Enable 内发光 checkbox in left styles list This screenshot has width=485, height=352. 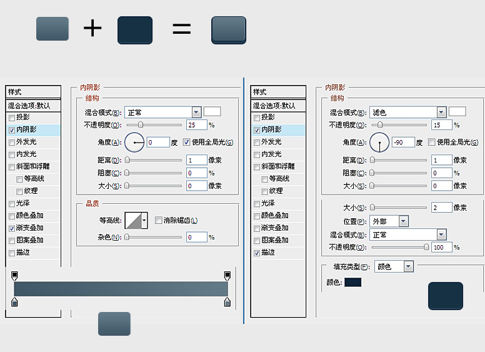(x=12, y=155)
